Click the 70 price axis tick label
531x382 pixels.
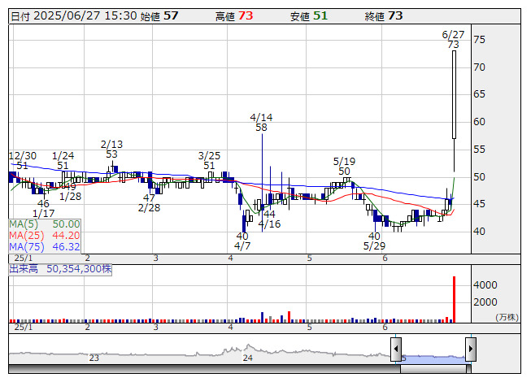[479, 67]
